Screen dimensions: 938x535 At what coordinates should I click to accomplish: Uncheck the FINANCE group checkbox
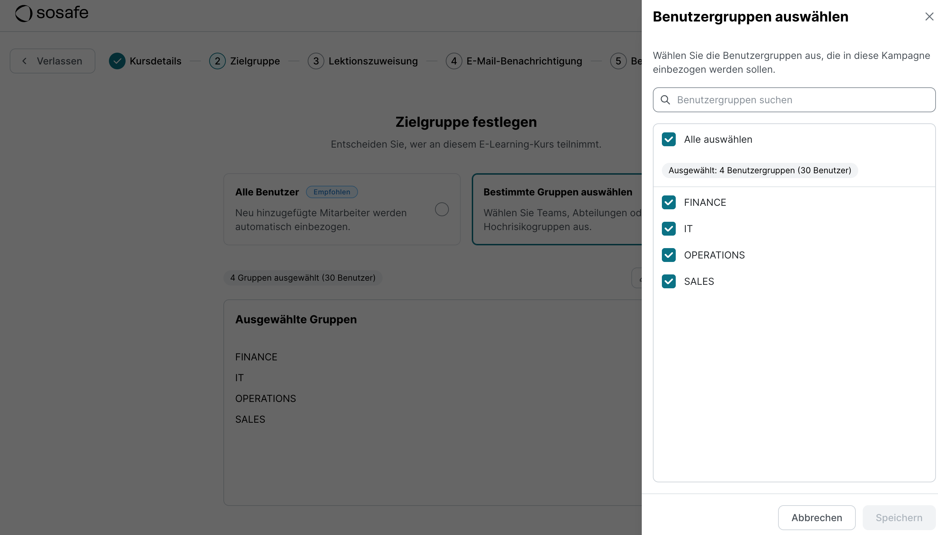click(x=669, y=202)
